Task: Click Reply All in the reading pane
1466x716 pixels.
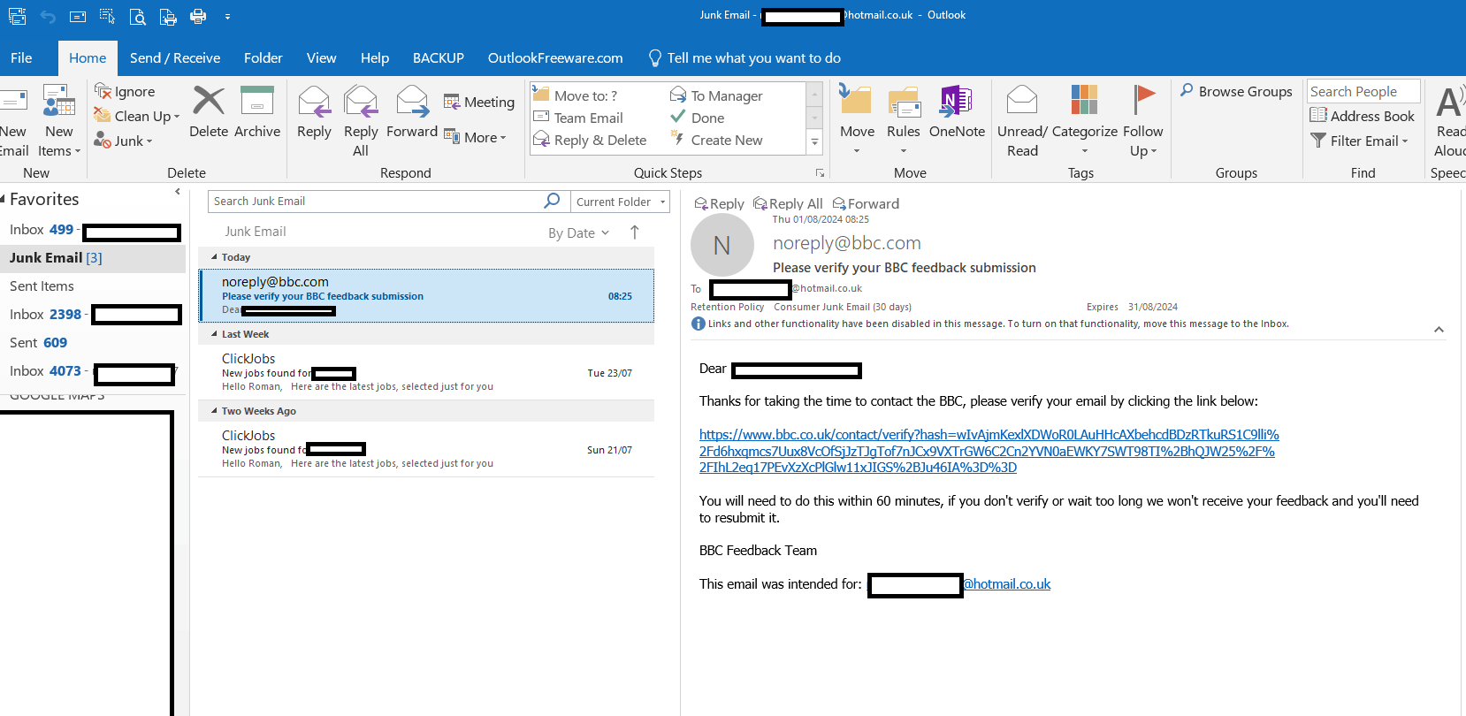Action: click(x=788, y=203)
